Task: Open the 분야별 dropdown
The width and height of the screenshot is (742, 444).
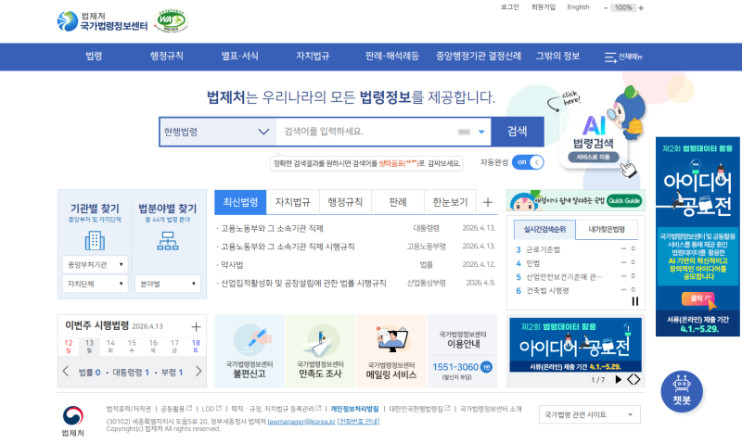Action: 168,284
